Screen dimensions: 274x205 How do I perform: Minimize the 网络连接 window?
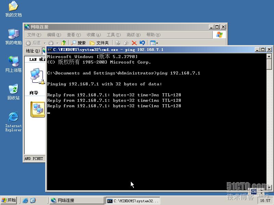click(x=211, y=27)
